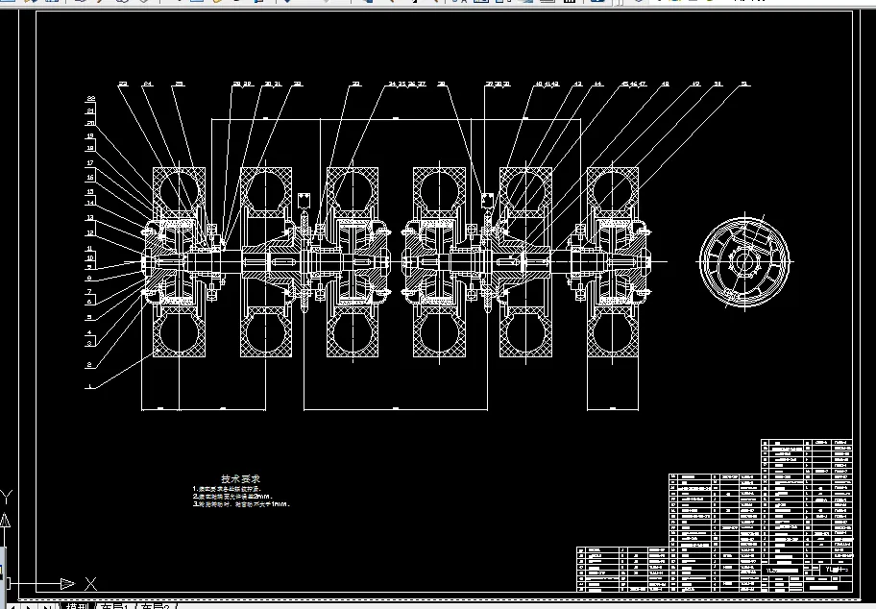Select part callout number 20
This screenshot has height=609, width=876.
[90, 124]
